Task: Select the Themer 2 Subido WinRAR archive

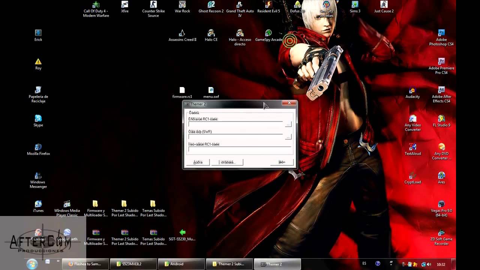Action: point(125,237)
